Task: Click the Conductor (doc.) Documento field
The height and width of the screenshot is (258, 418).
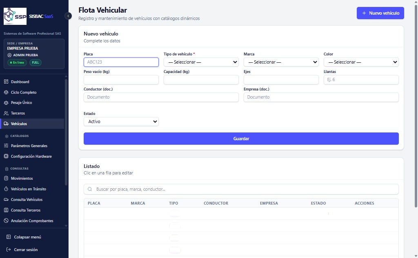Action: [161, 97]
